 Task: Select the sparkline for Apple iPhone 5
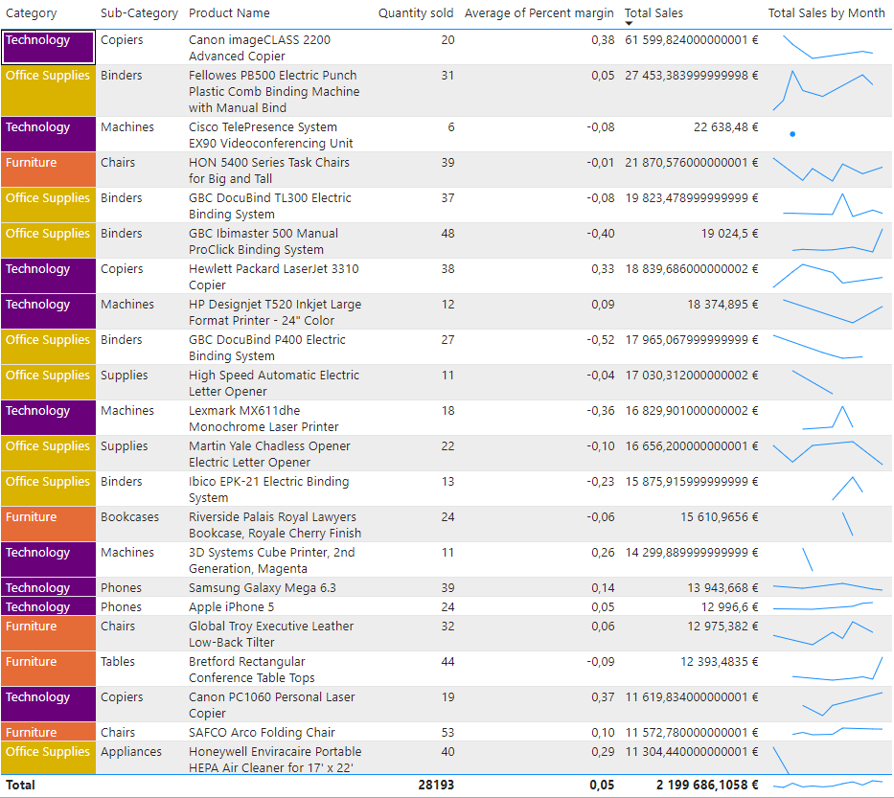pos(822,606)
